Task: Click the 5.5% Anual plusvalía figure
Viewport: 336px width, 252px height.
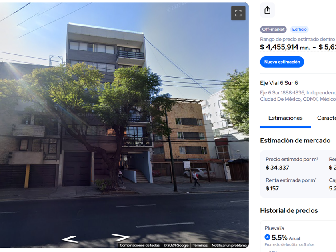Action: tap(286, 238)
